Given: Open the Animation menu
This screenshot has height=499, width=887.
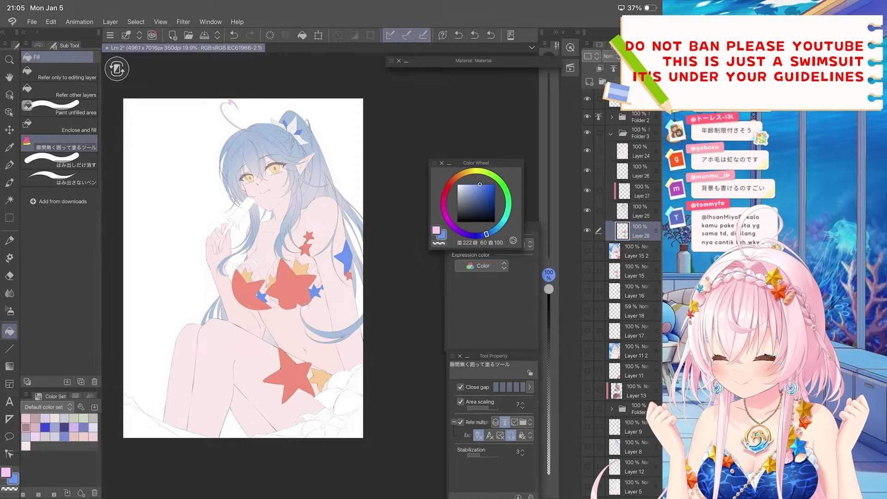Looking at the screenshot, I should (79, 22).
